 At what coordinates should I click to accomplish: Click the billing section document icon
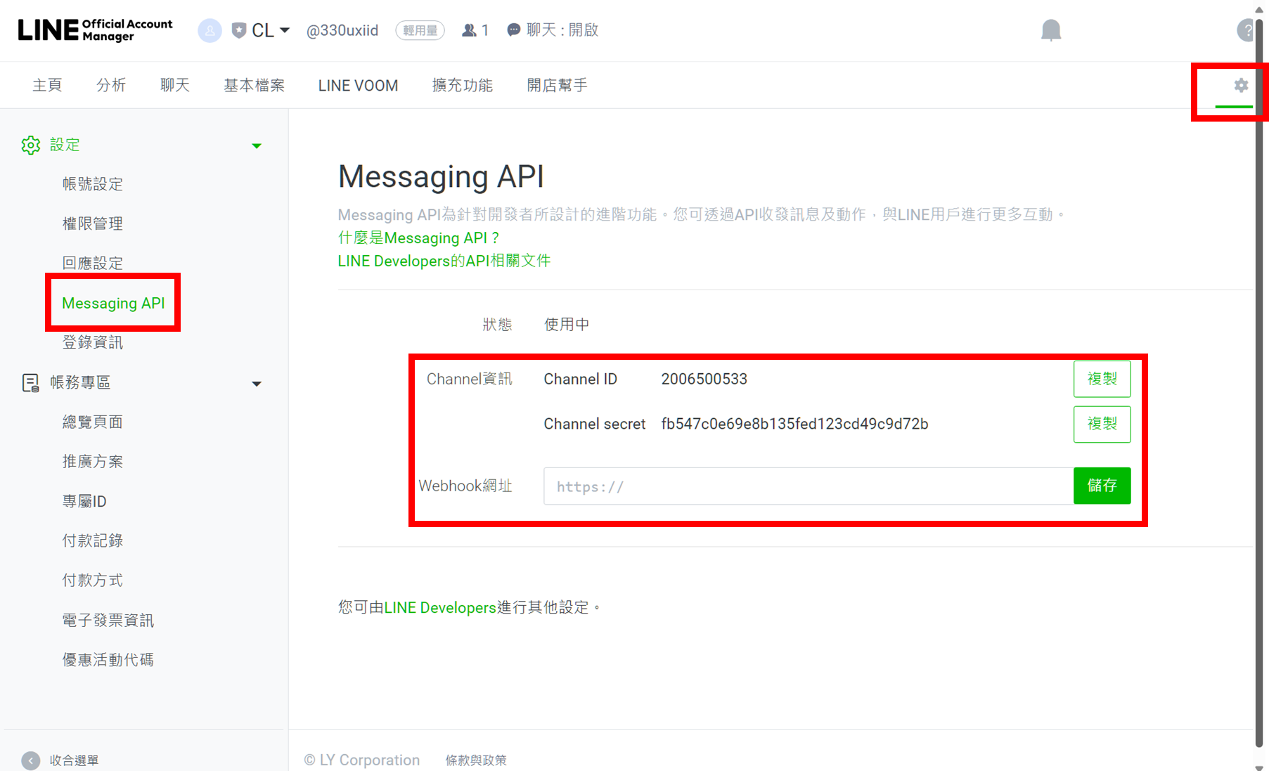pyautogui.click(x=30, y=383)
